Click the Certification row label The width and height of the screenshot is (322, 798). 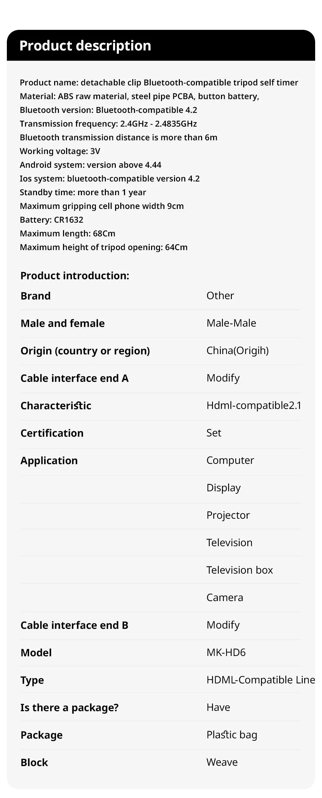[x=52, y=433]
